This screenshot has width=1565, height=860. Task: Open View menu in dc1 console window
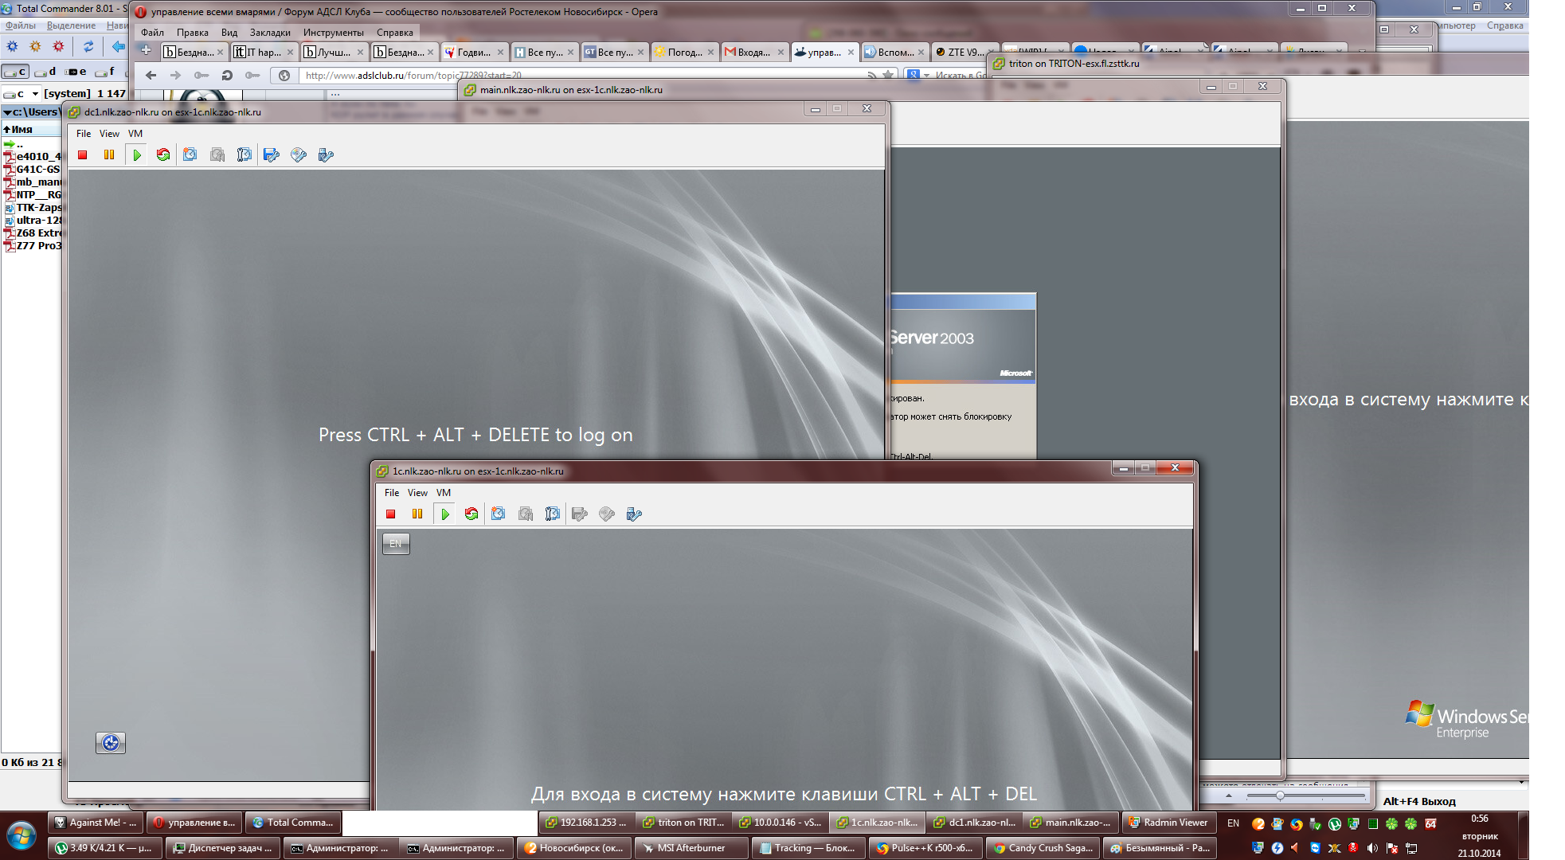(109, 134)
